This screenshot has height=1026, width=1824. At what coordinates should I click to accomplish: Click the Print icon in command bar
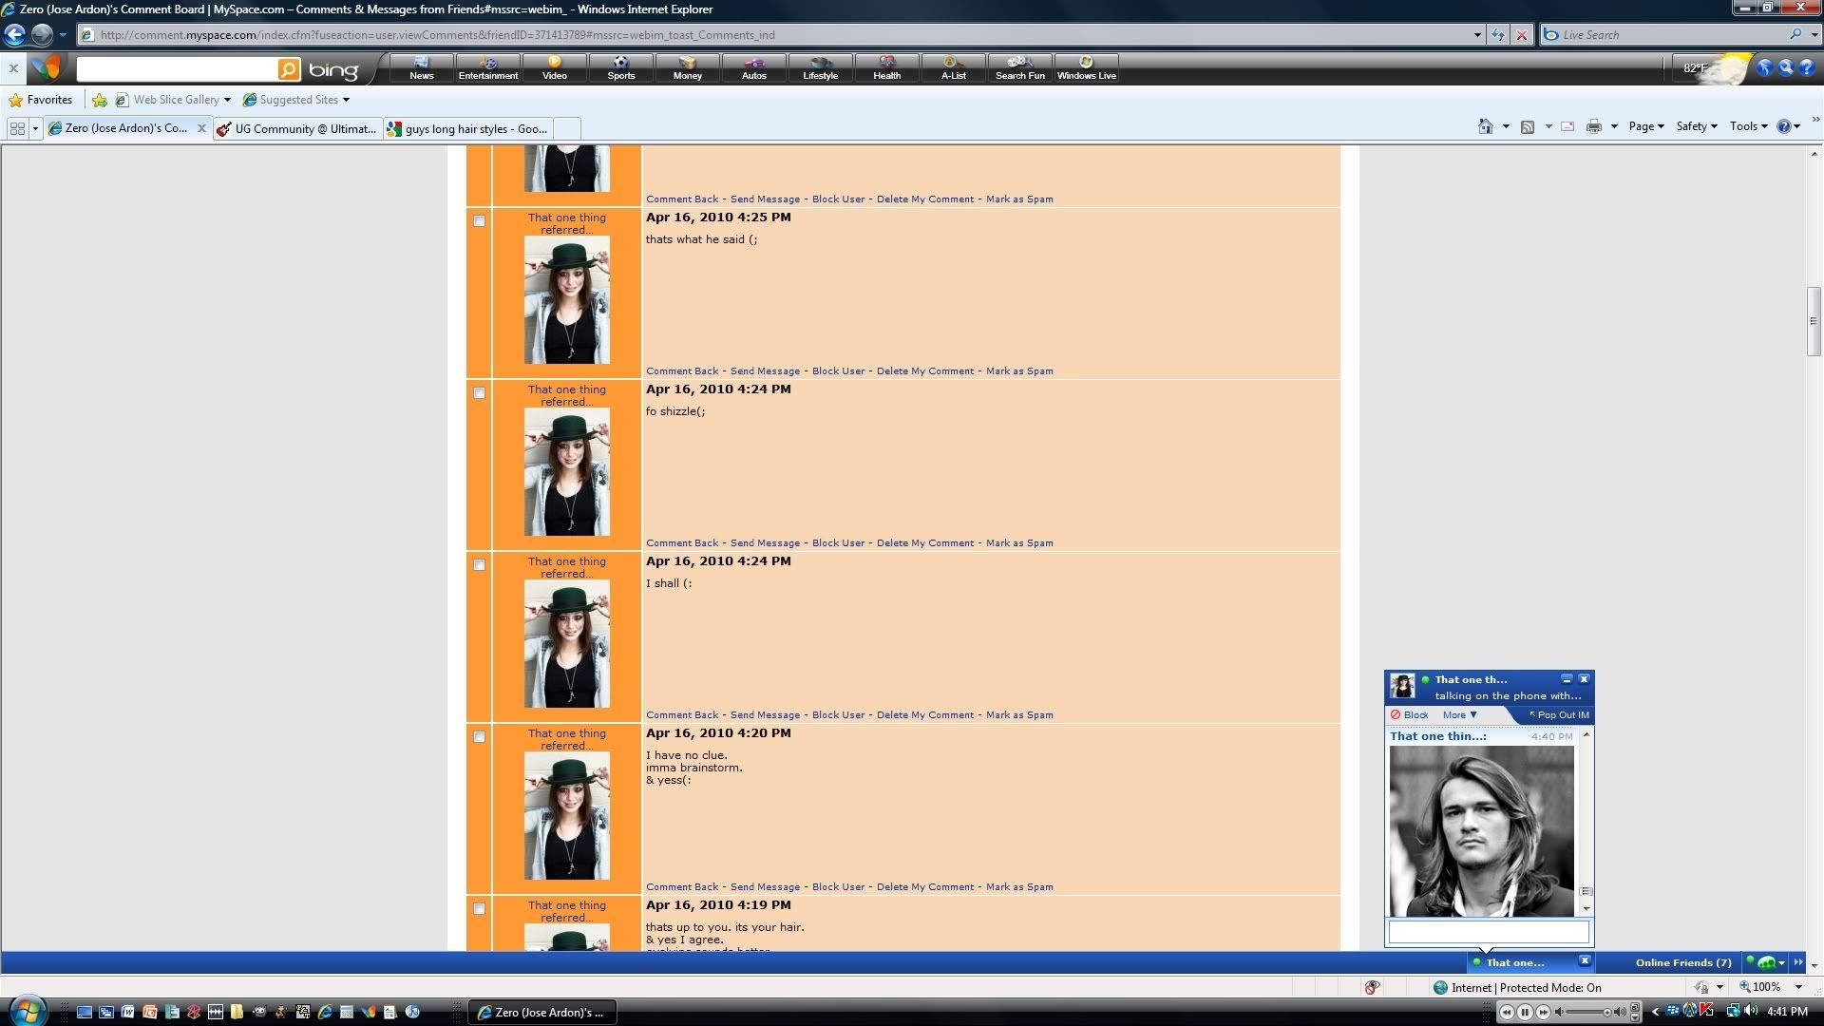click(1594, 126)
